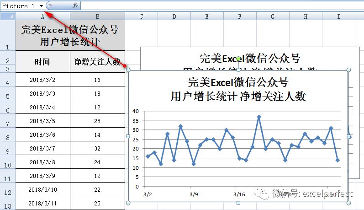Click the formula bar input area
Image resolution: width=364 pixels, height=210 pixels.
[222, 6]
